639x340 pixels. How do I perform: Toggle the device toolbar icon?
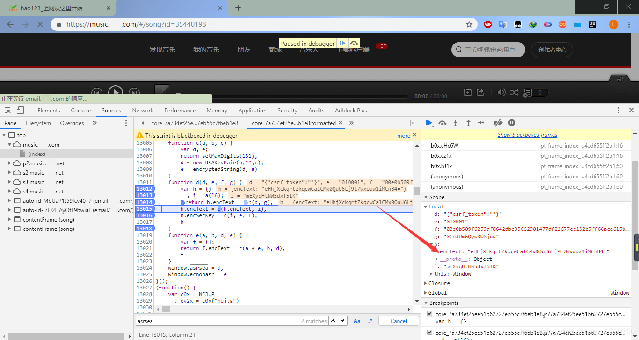point(20,111)
